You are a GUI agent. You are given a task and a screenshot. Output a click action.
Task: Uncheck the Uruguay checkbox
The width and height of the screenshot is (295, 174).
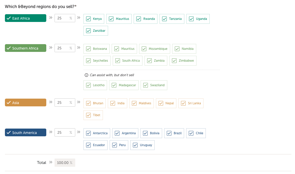pos(135,145)
